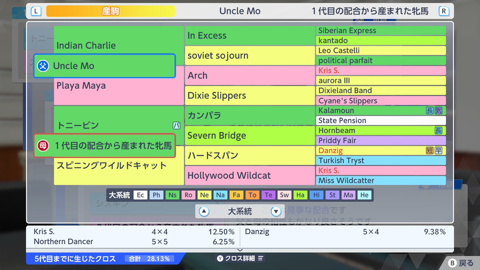
Task: Select Dixie Slippers pedigree cell
Action: [x=250, y=96]
